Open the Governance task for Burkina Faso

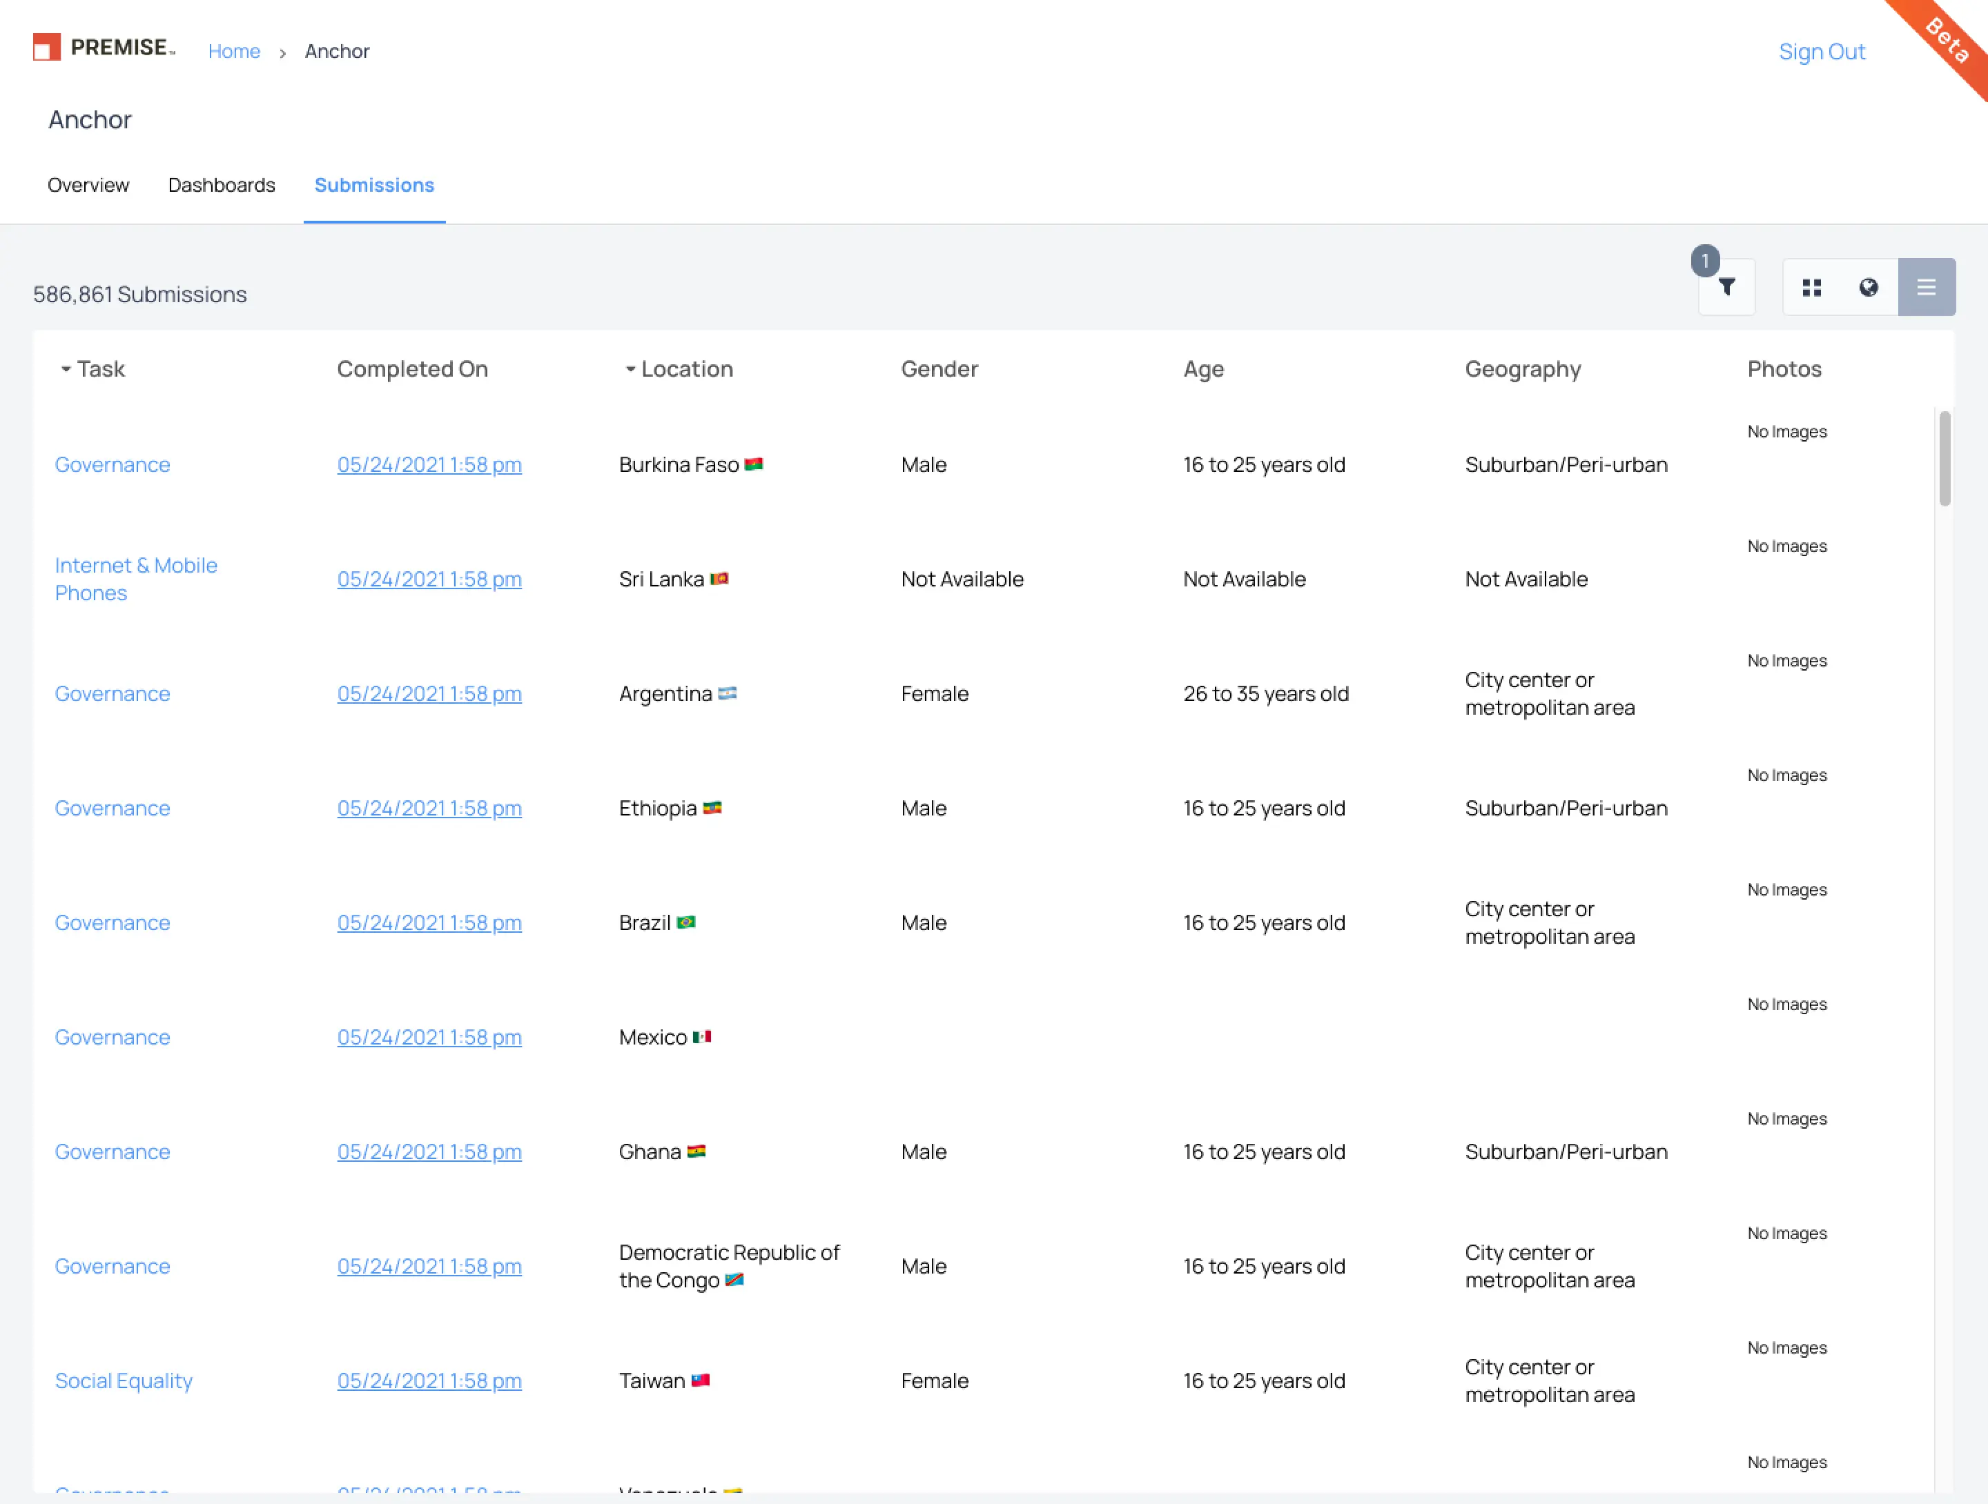(113, 464)
